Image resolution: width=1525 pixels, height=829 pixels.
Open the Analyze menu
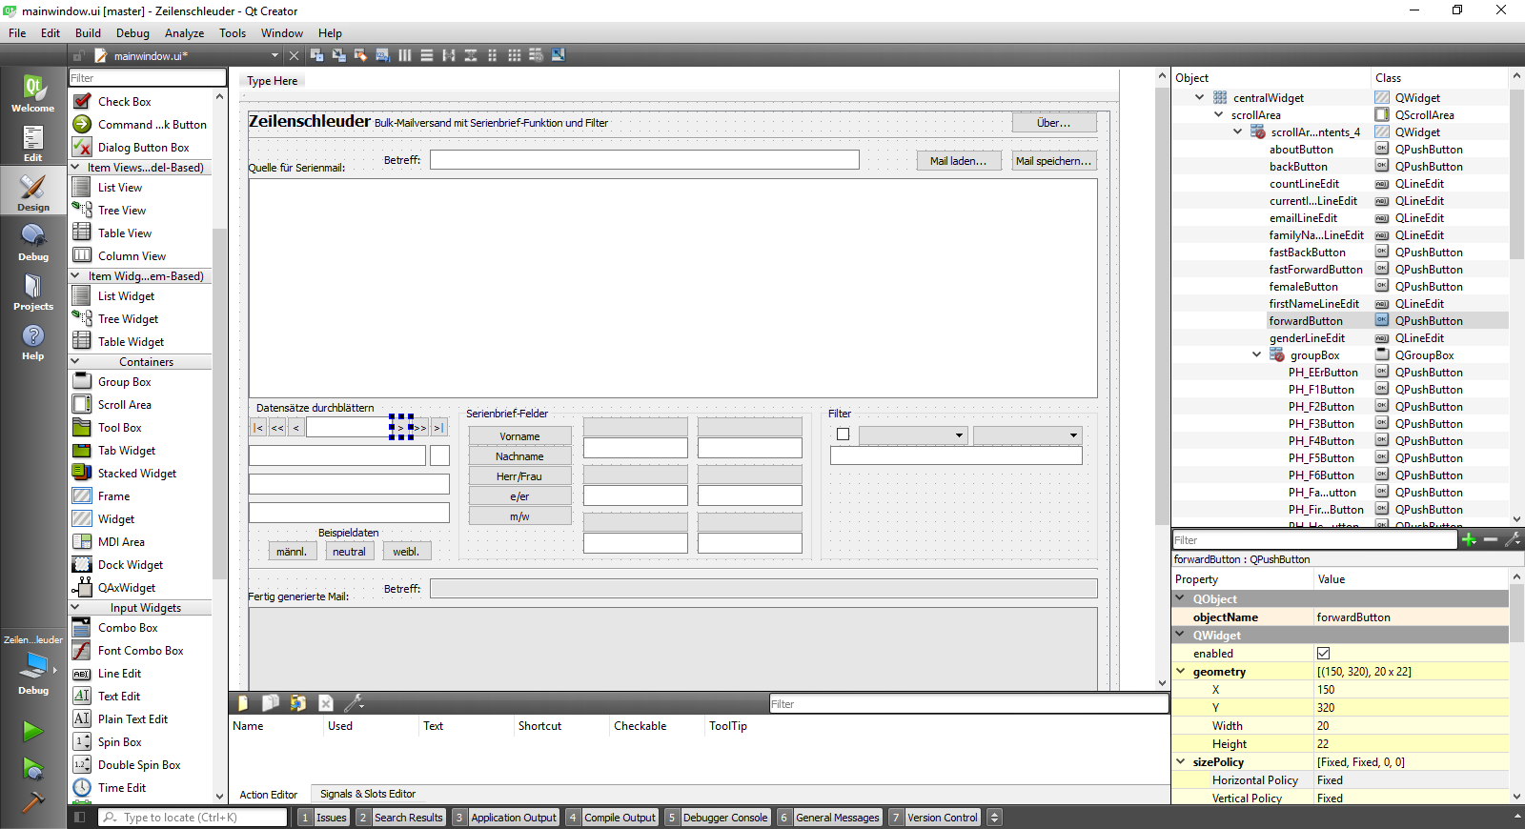184,33
